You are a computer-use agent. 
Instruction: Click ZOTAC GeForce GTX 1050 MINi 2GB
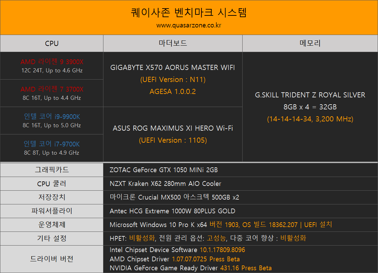click(164, 170)
